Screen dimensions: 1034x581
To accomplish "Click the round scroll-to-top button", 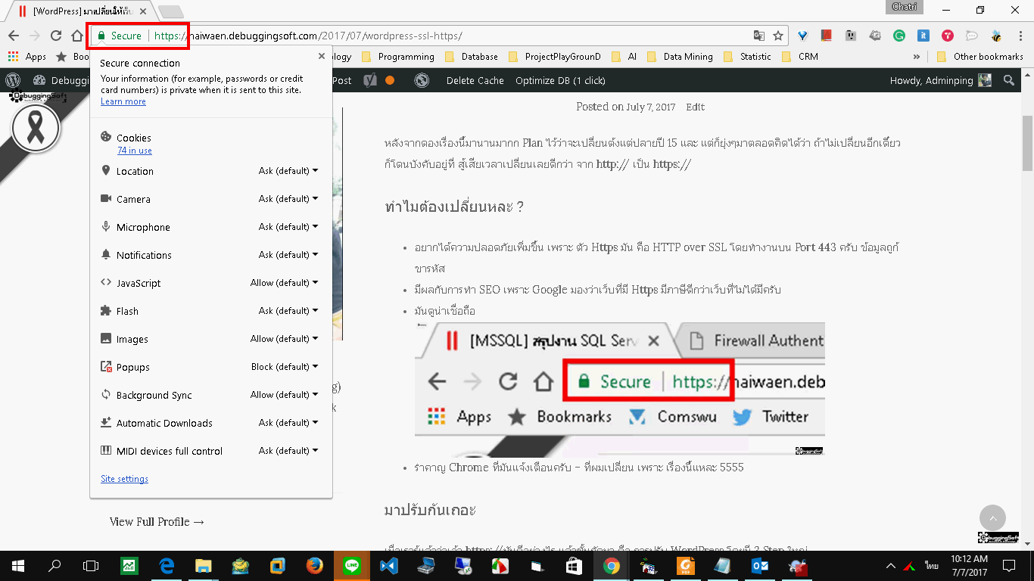I will click(992, 518).
